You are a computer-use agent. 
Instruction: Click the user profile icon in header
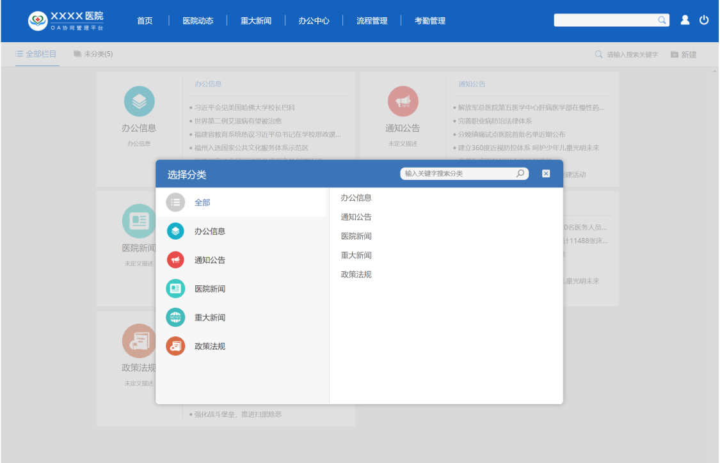685,20
